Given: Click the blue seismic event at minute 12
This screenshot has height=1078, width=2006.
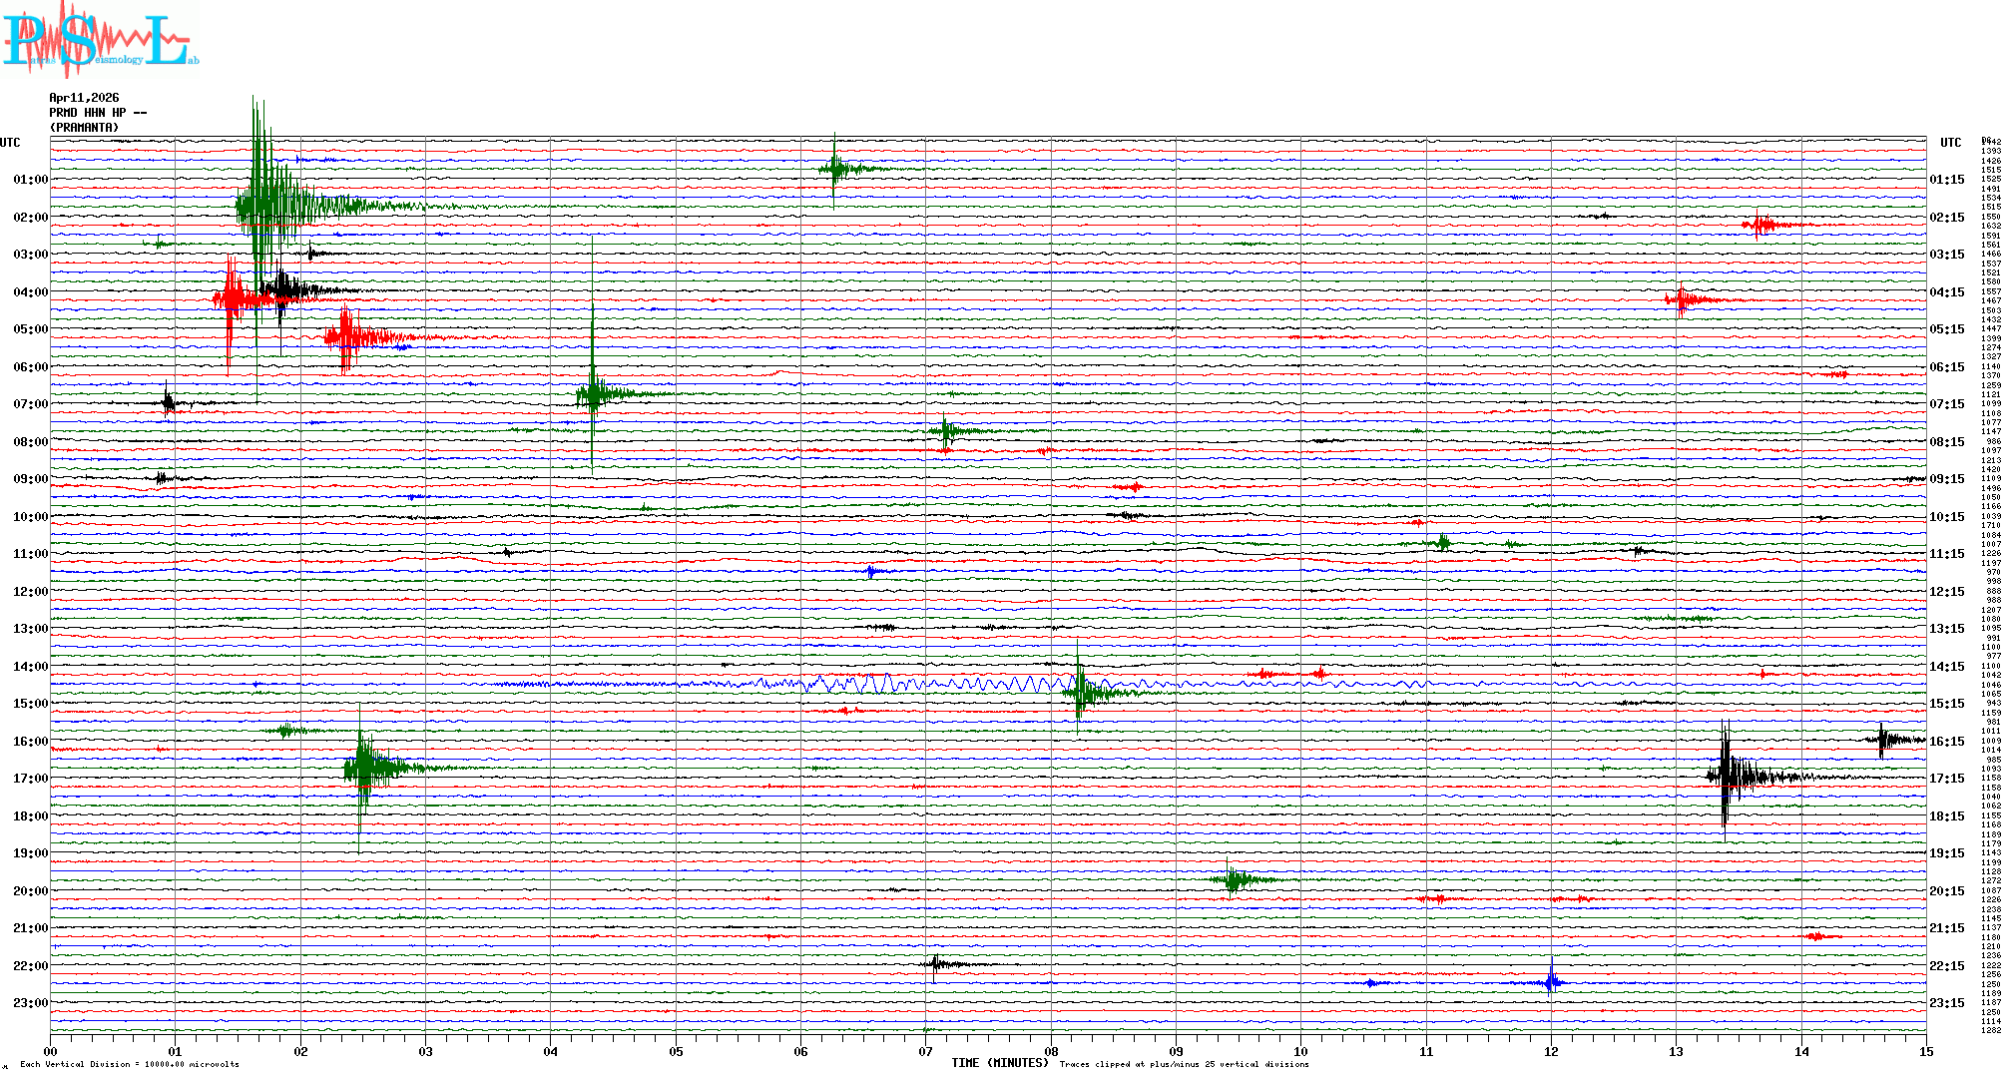Looking at the screenshot, I should tap(1550, 982).
